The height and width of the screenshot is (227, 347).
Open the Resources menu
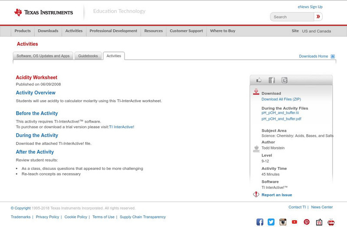click(x=154, y=31)
